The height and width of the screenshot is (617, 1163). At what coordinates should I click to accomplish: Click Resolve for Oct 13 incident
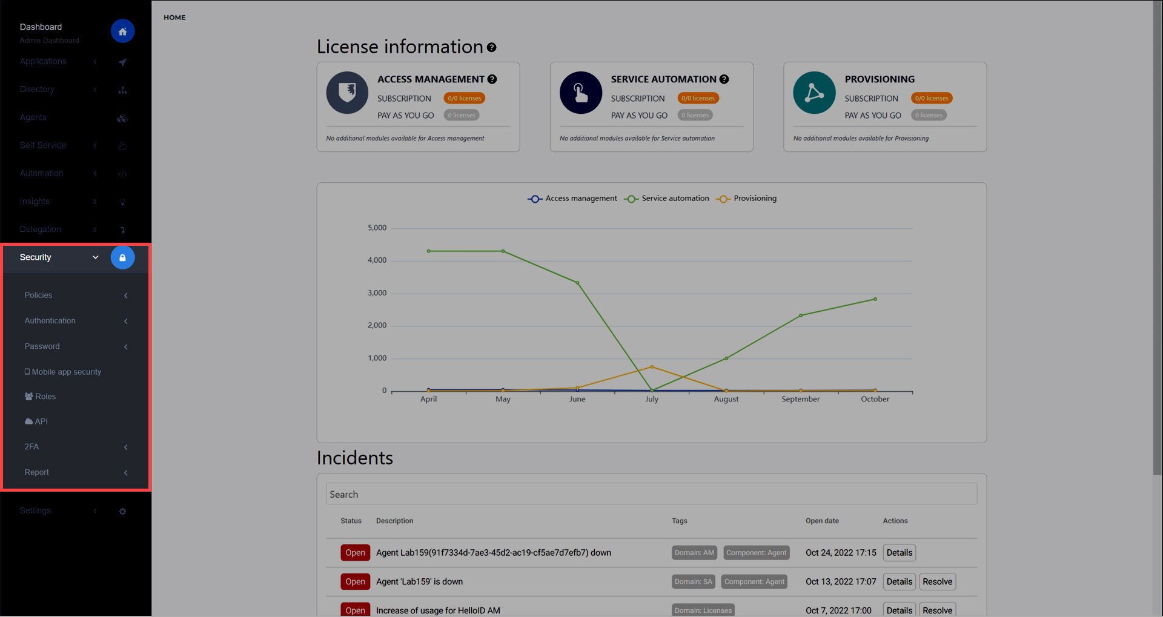(937, 582)
